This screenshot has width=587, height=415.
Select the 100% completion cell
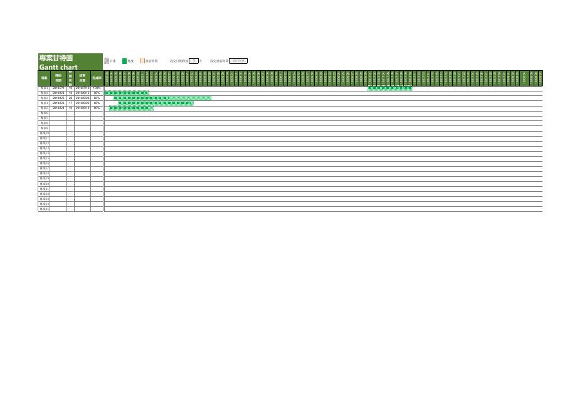coord(97,88)
